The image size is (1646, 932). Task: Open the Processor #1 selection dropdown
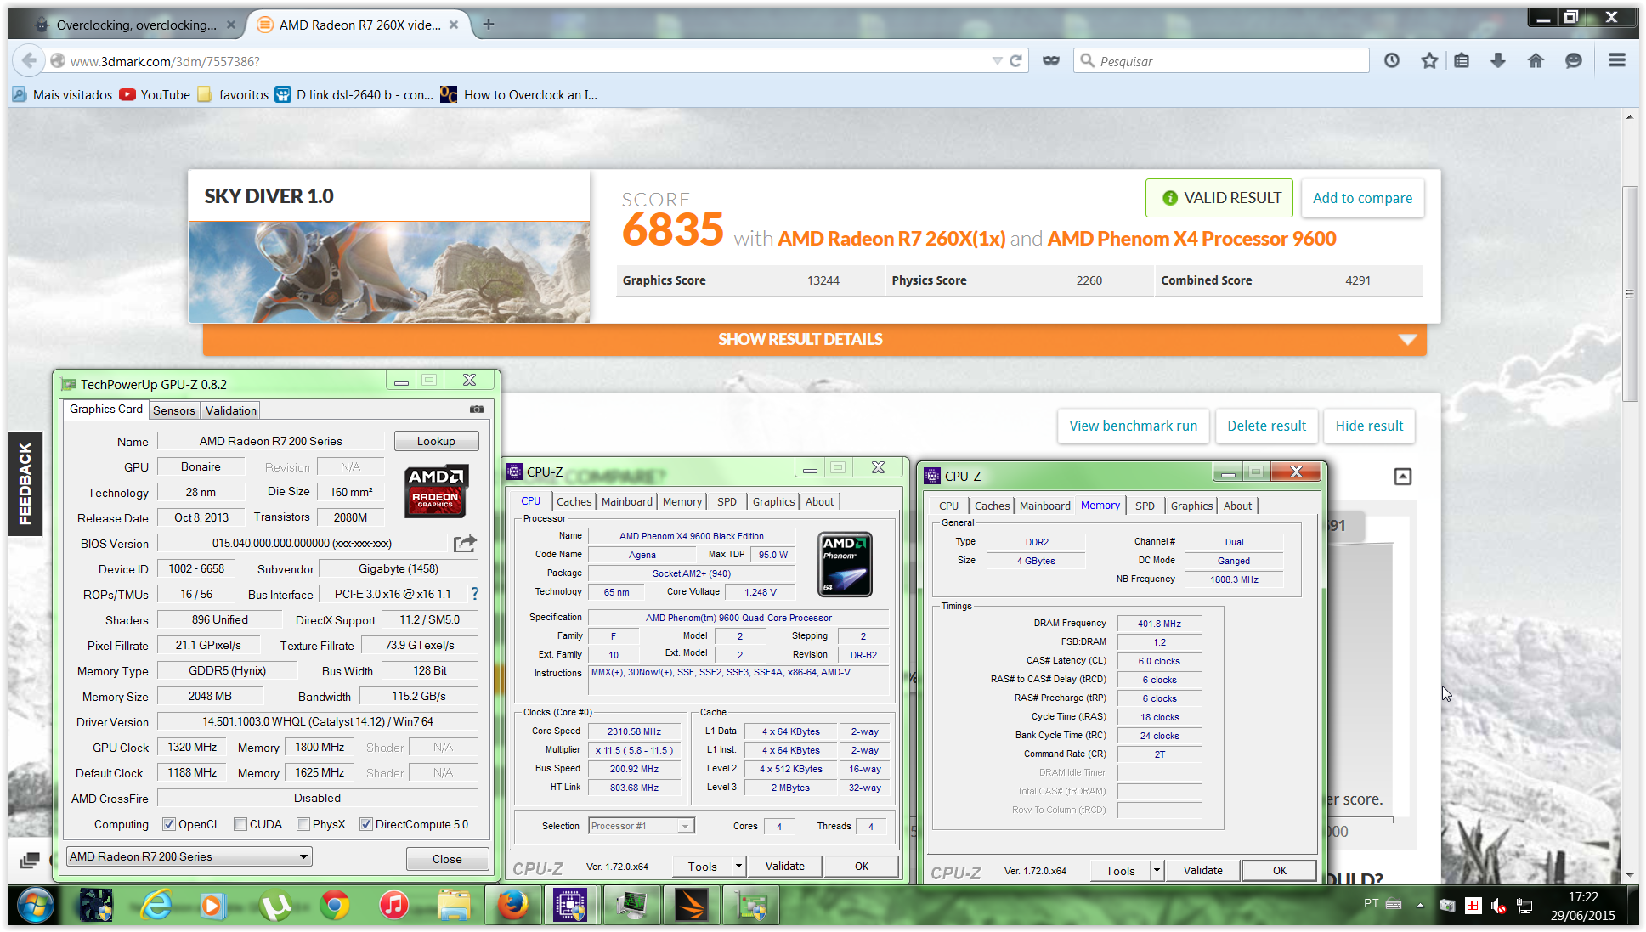click(x=642, y=826)
